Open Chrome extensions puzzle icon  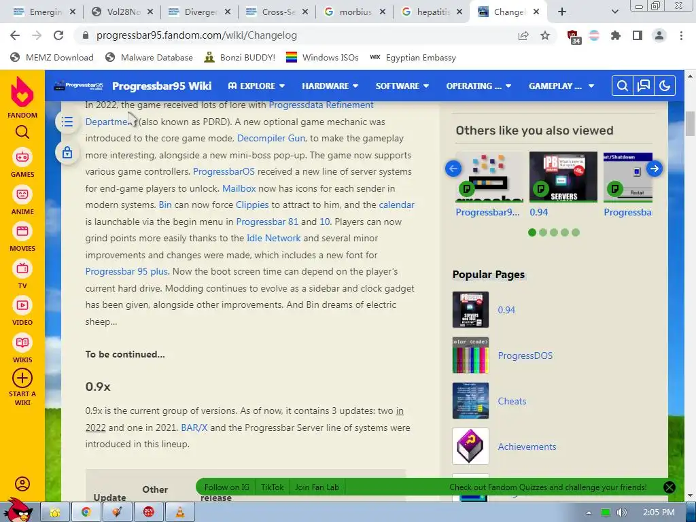616,35
